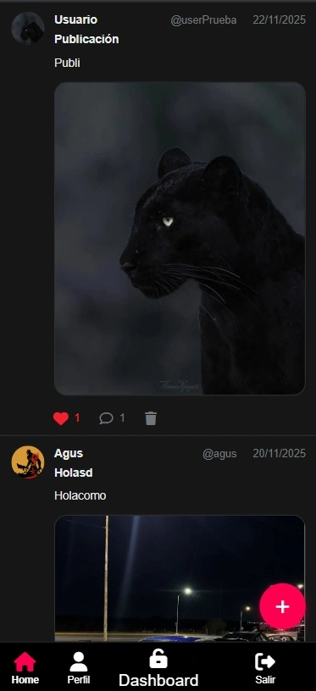Unlike the panther post with the red heart
The height and width of the screenshot is (691, 316).
click(61, 418)
